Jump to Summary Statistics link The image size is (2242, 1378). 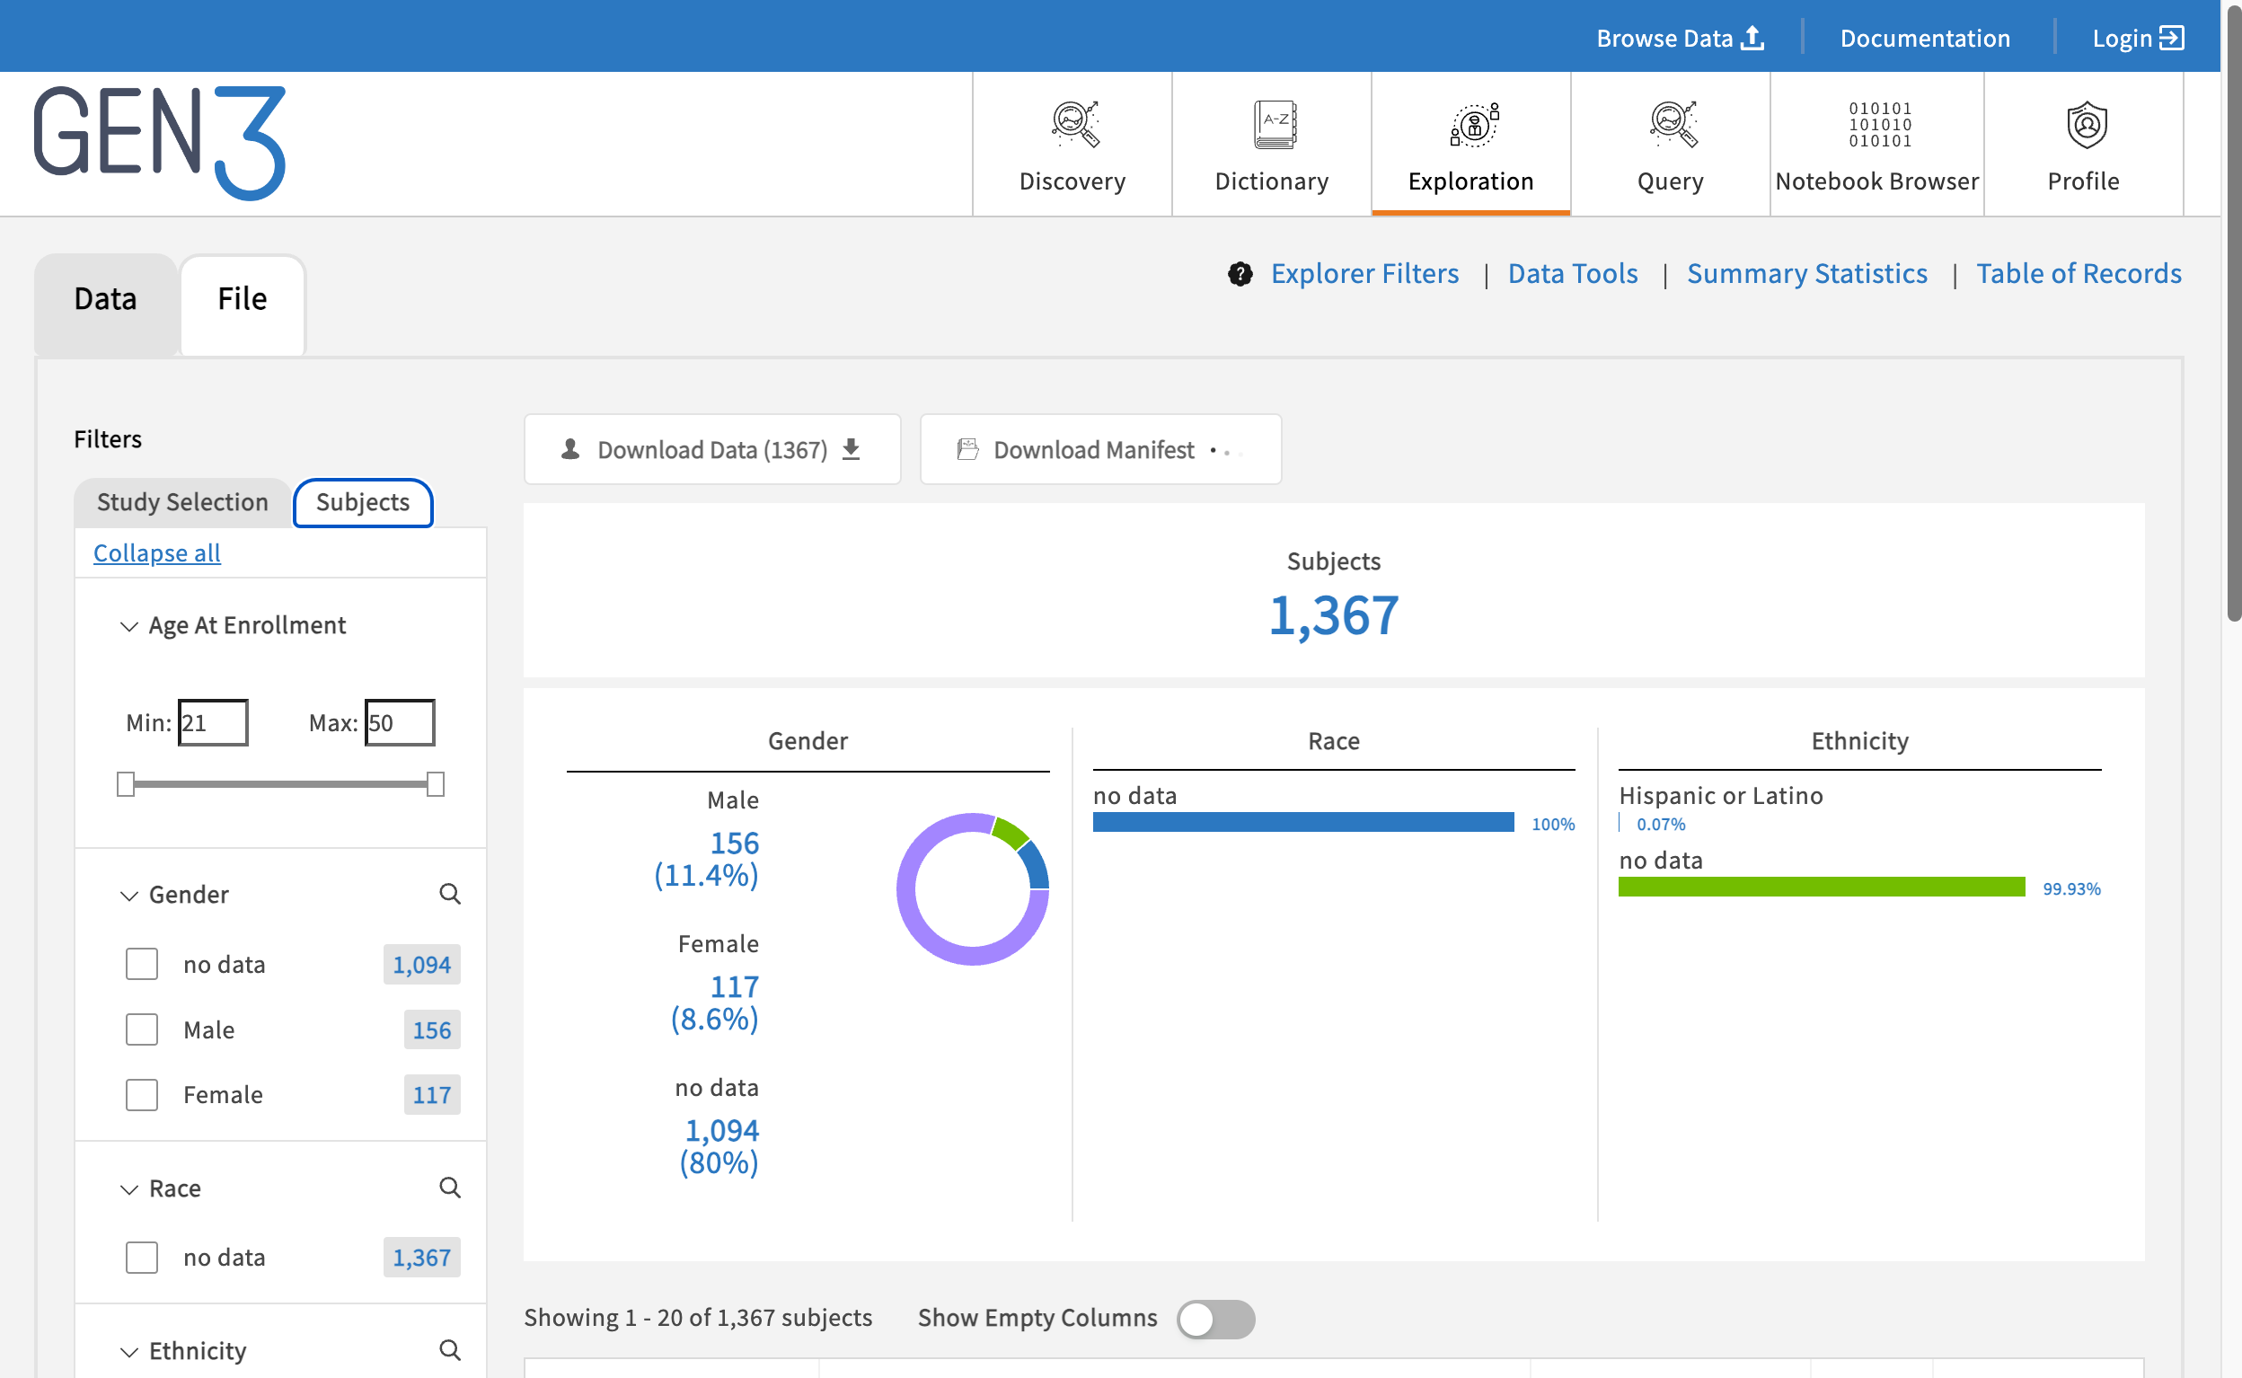(1806, 273)
